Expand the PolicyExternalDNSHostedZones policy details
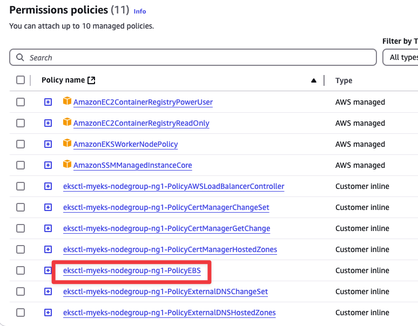 (x=48, y=313)
